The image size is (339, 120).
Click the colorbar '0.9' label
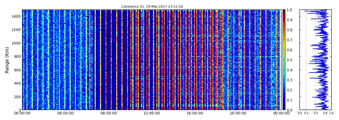click(289, 20)
